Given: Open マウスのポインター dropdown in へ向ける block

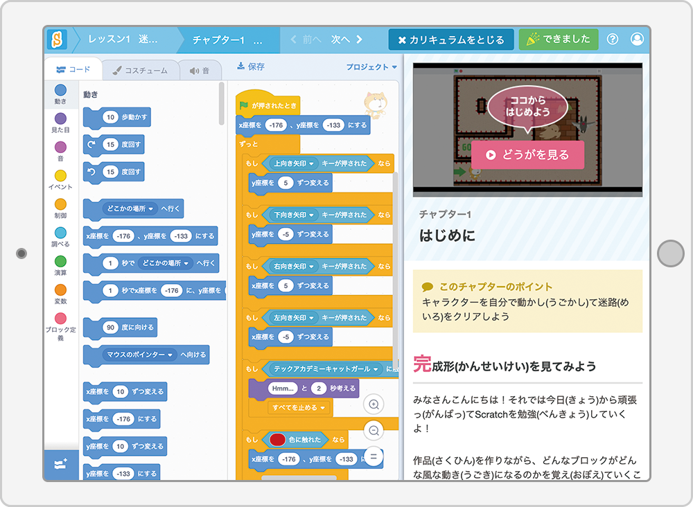Looking at the screenshot, I should pos(140,355).
